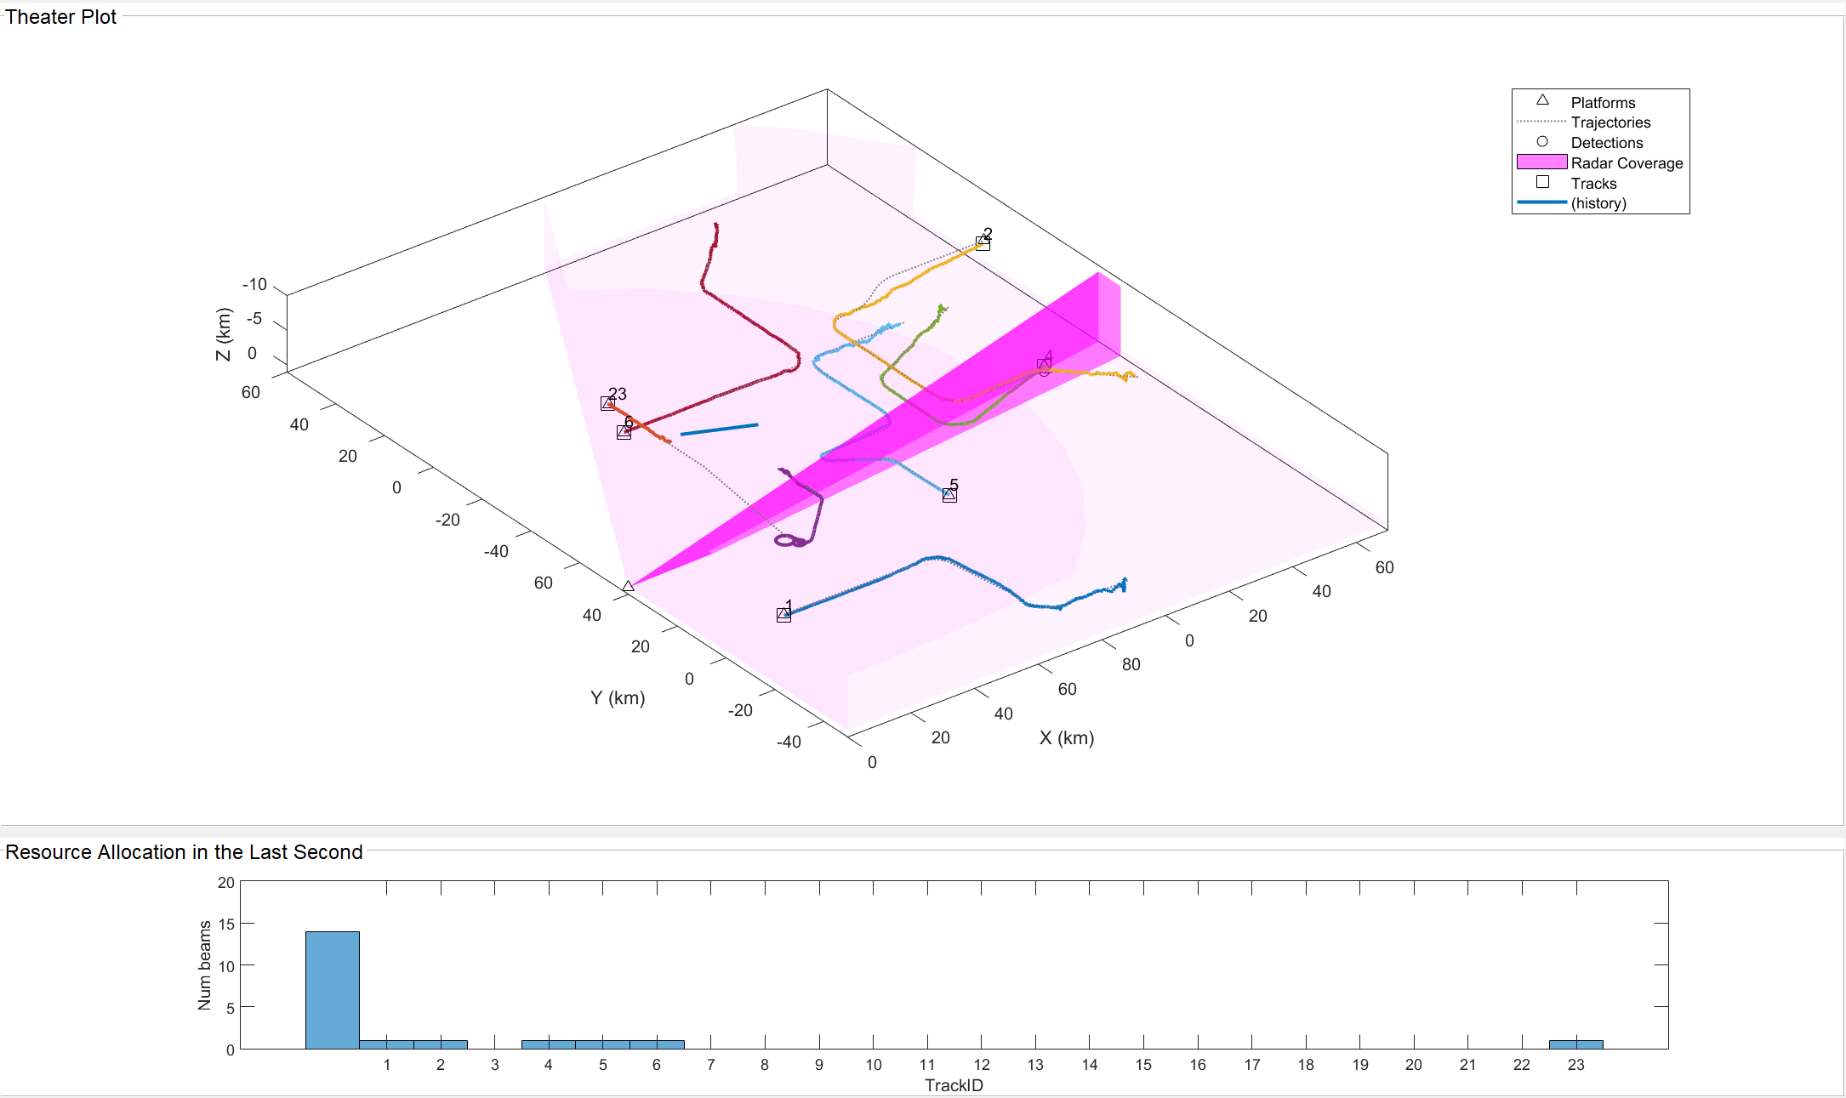The height and width of the screenshot is (1098, 1846).
Task: Select track marker labeled 5
Action: (949, 495)
